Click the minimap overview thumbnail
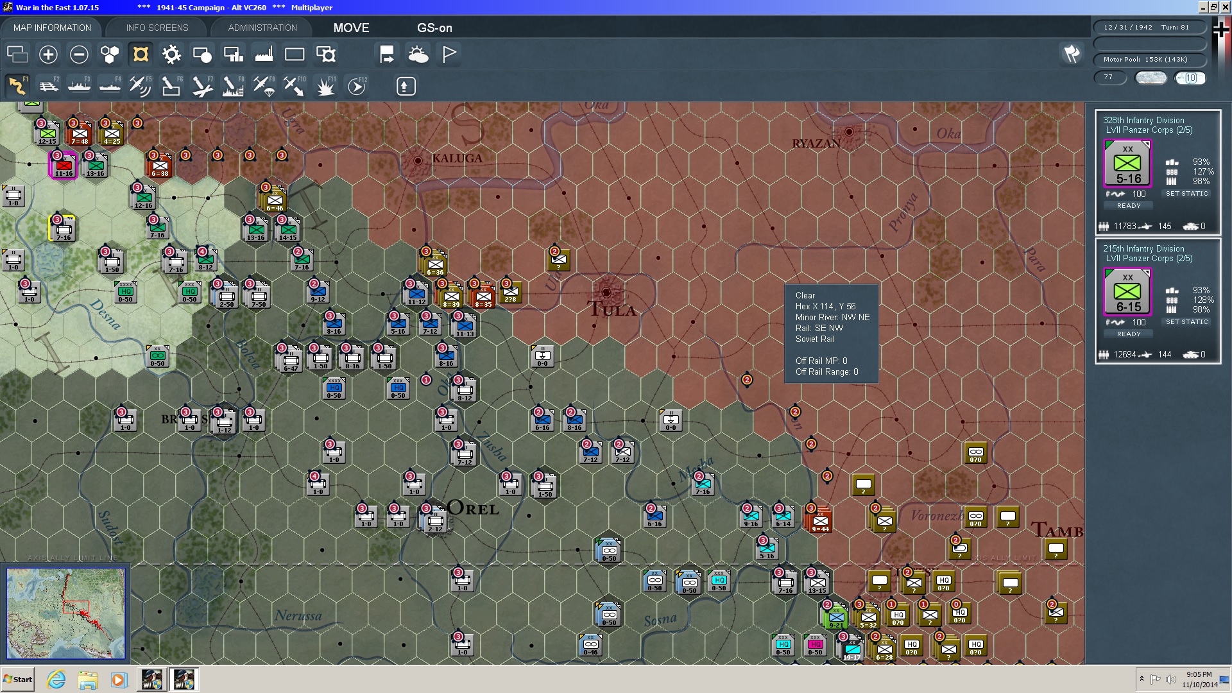1232x693 pixels. point(65,613)
